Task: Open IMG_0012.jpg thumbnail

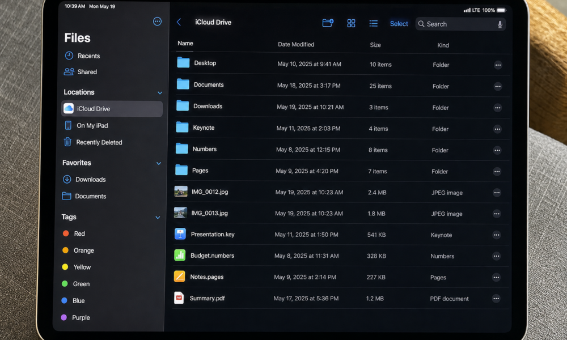Action: 181,191
